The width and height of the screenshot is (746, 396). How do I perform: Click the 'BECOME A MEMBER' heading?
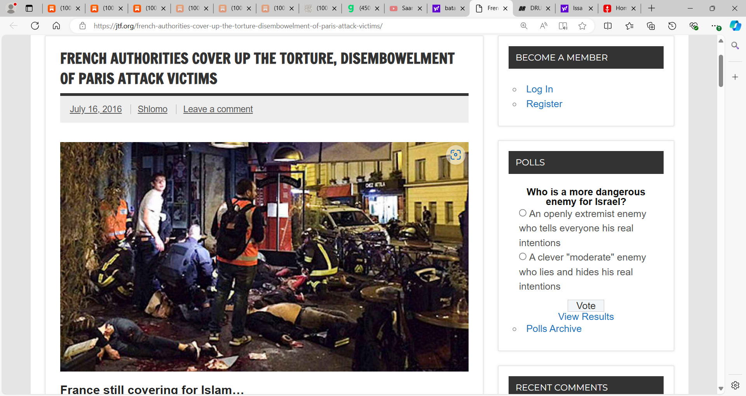[x=586, y=57]
